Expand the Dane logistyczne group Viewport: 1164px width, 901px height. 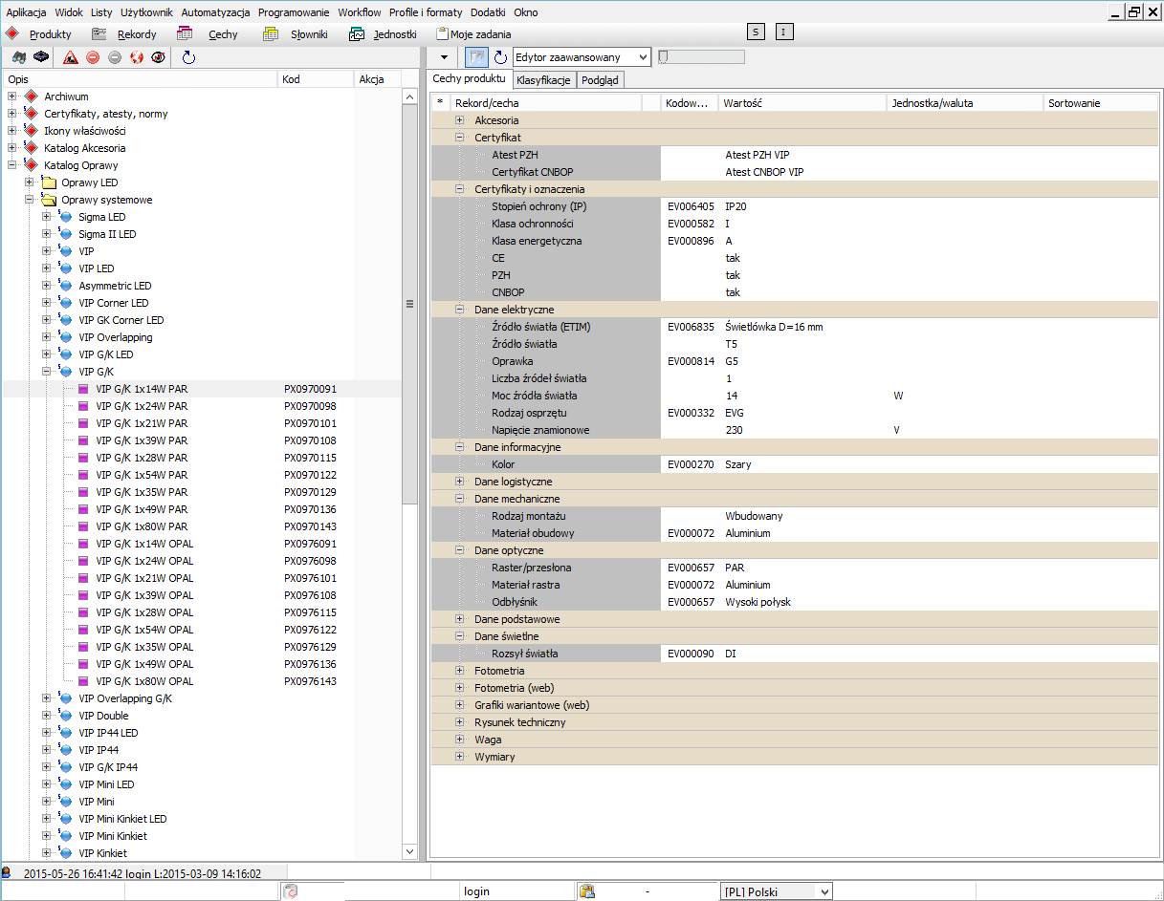tap(460, 482)
